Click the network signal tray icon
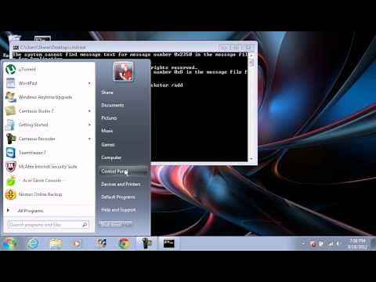 coord(331,244)
